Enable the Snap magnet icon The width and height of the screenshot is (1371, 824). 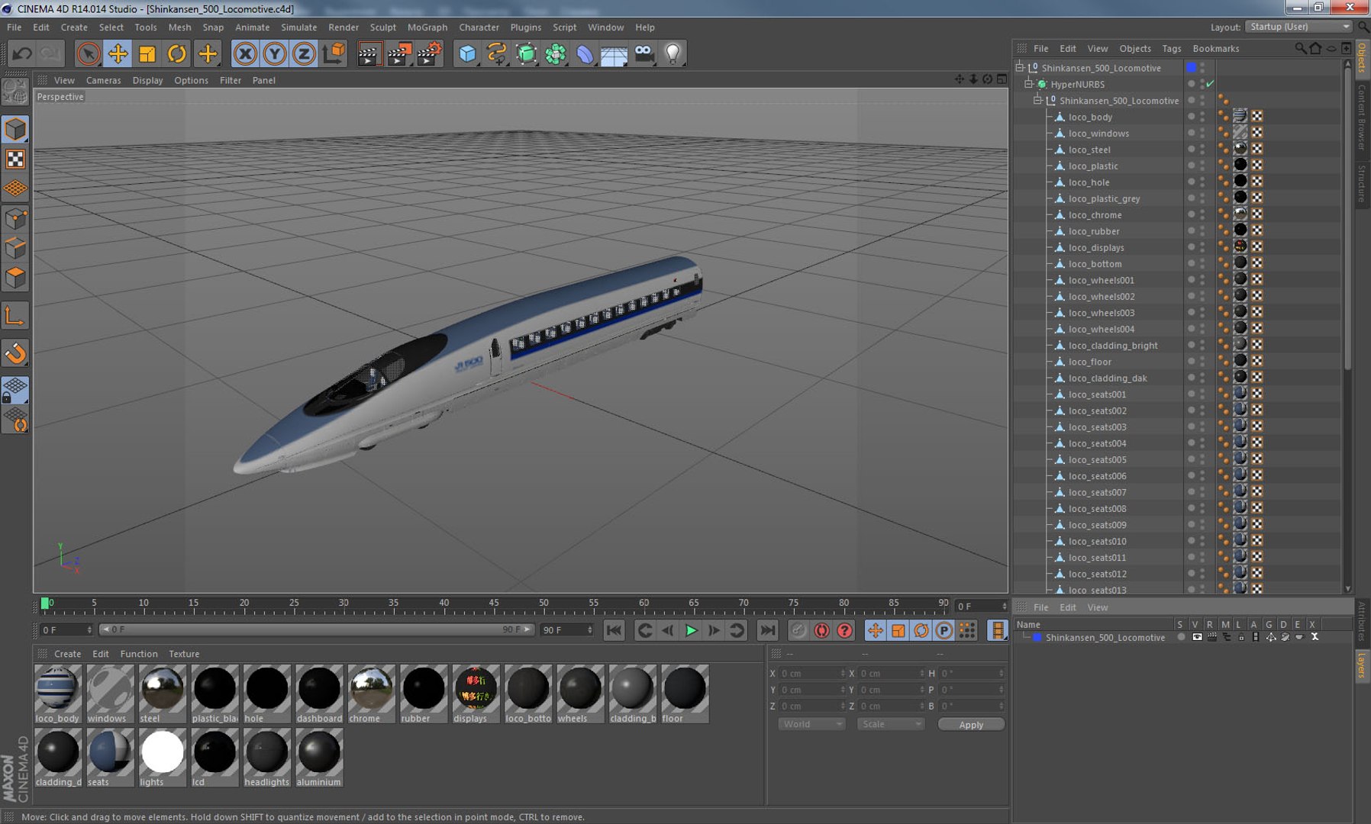tap(15, 353)
